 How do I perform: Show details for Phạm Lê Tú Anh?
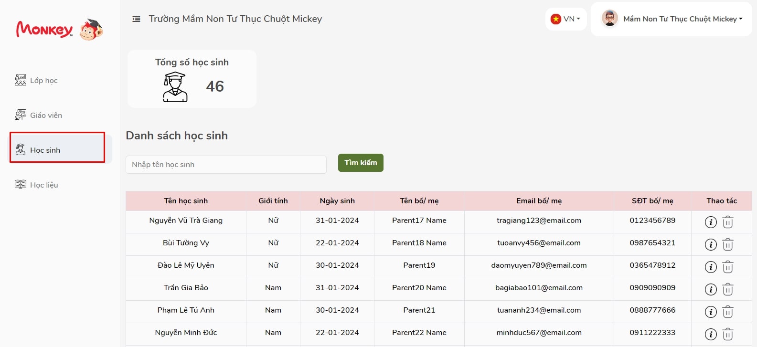[711, 312]
